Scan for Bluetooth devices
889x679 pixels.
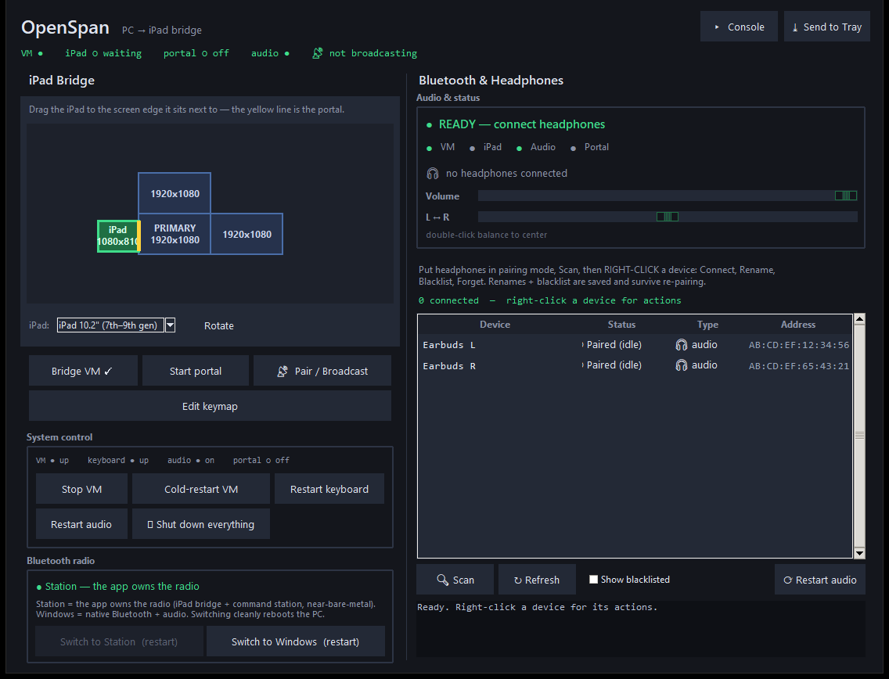455,580
